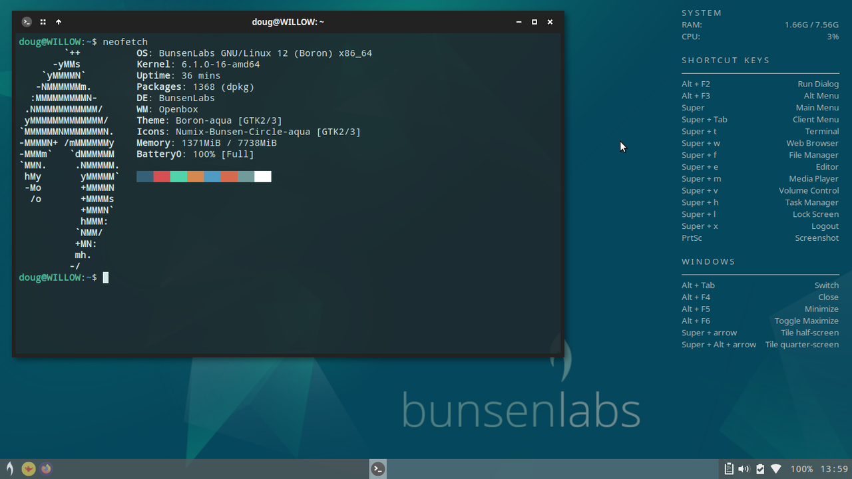The image size is (852, 479).
Task: Click the white neofetch color block
Action: (263, 176)
